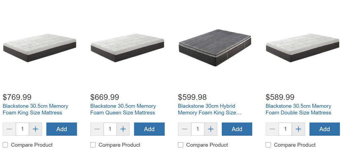Open Blackstone 30cm Hybrid Memory Foam link
Screen dimensions: 356x157
tap(210, 109)
